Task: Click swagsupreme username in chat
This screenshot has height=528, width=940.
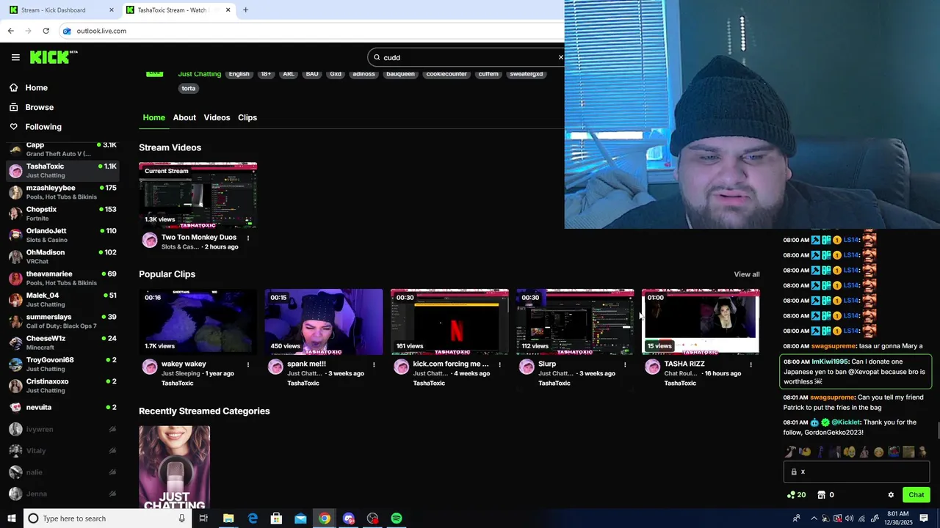Action: 834,346
